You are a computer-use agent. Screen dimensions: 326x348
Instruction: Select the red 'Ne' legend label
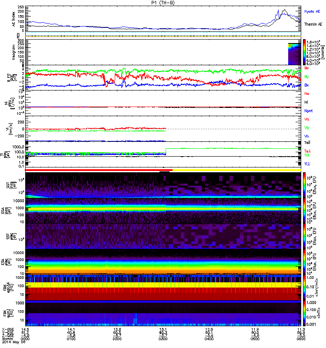tap(307, 94)
